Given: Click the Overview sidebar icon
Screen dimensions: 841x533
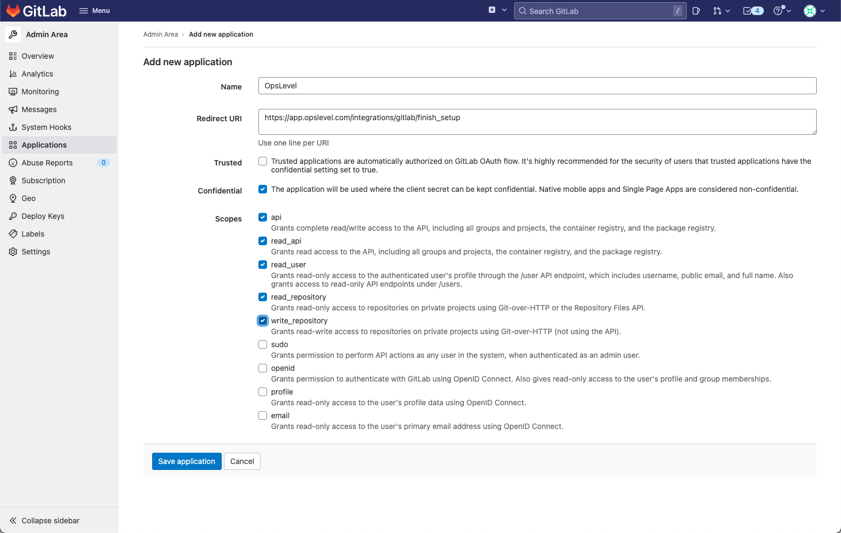Looking at the screenshot, I should [13, 56].
